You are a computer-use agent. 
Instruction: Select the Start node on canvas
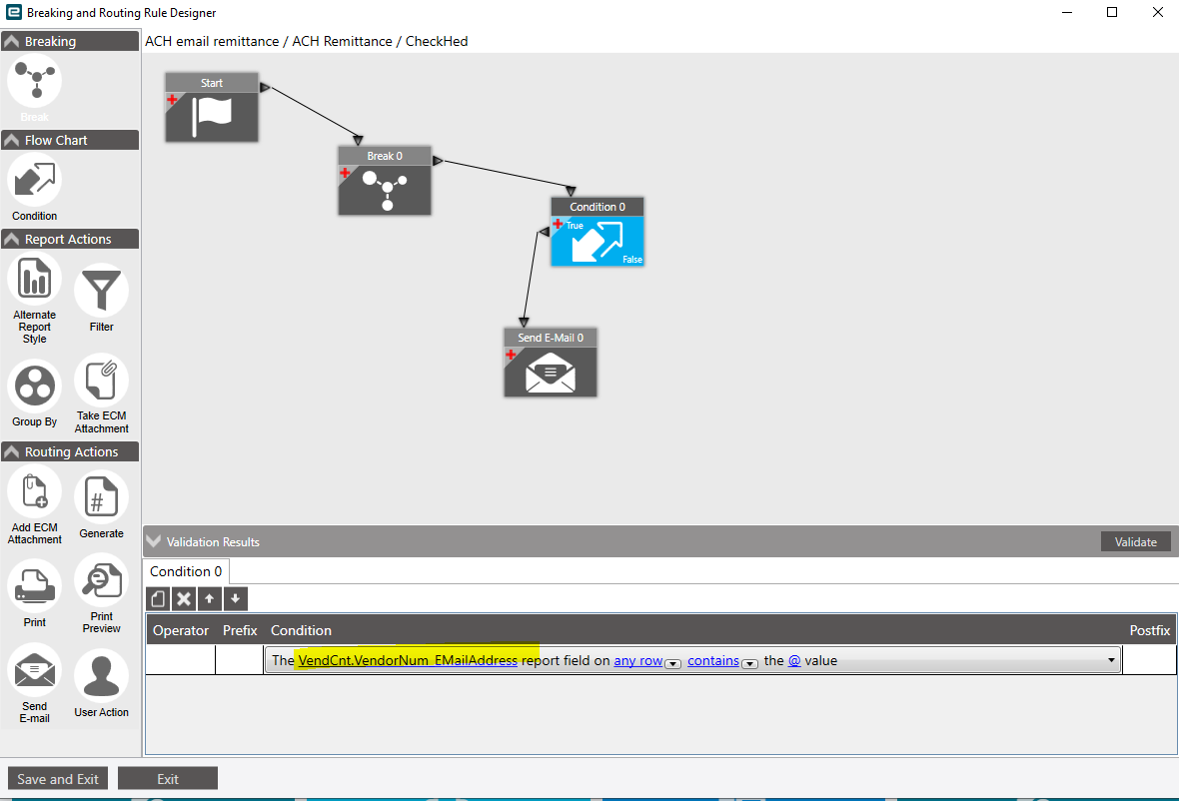(212, 108)
